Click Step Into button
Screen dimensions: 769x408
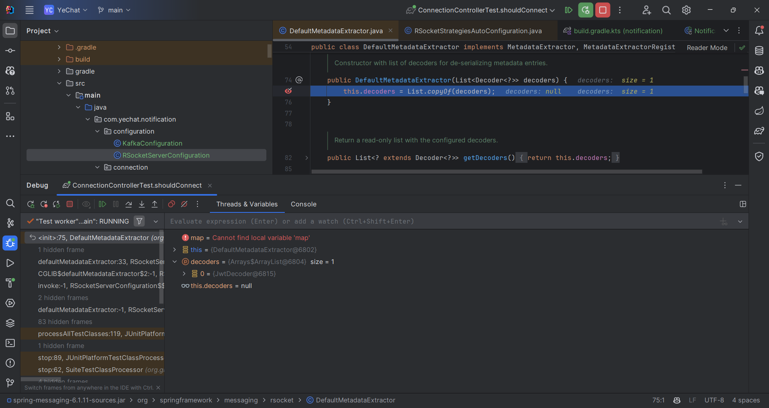142,204
